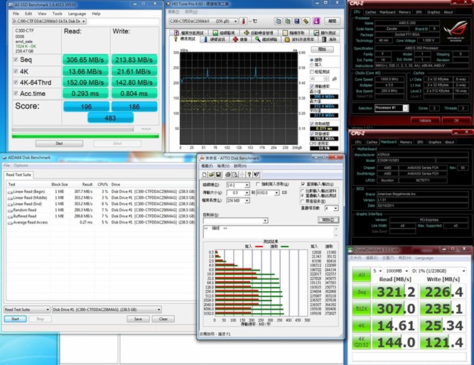The width and height of the screenshot is (474, 365).
Task: Select the Write radio button in HD Tune
Action: [312, 65]
